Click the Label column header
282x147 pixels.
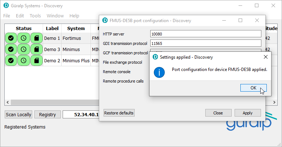[x=52, y=29]
